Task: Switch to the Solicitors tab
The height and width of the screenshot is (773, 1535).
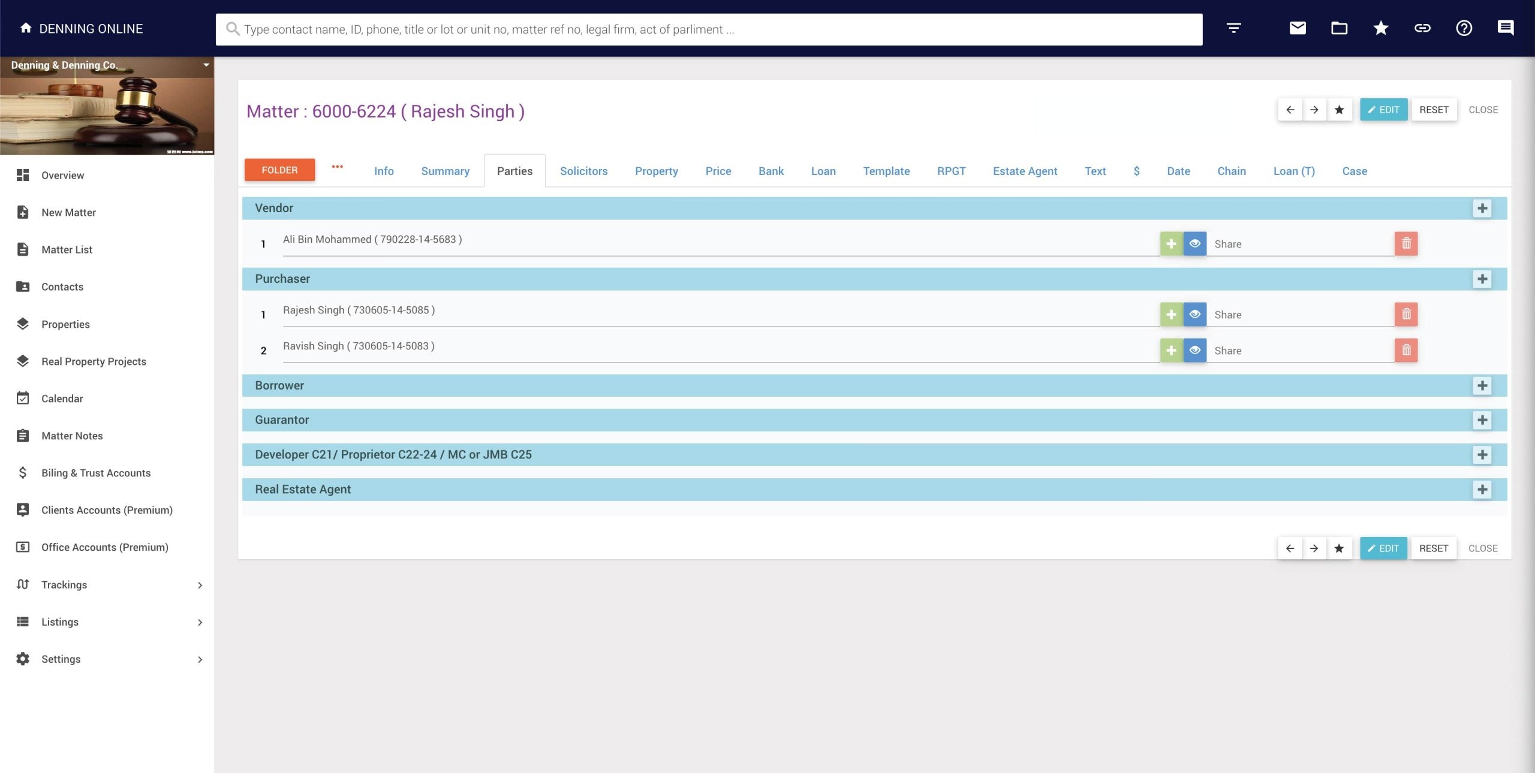Action: tap(583, 171)
